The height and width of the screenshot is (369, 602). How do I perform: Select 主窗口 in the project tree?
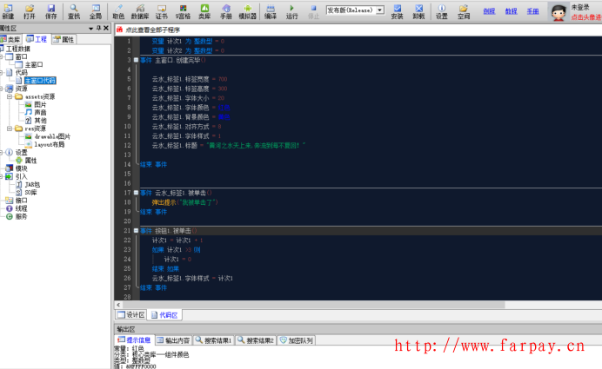point(33,64)
